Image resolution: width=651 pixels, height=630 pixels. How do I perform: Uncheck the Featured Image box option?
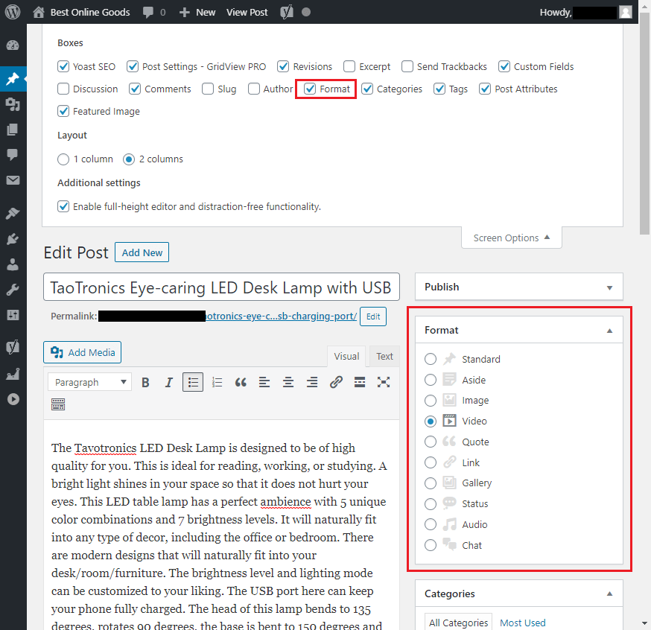click(63, 111)
